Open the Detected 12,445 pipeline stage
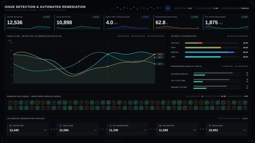Viewport: 255px width, 143px height. tap(28, 129)
